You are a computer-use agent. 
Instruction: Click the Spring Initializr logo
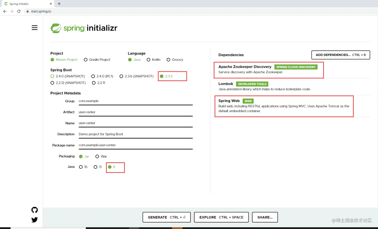pos(84,28)
